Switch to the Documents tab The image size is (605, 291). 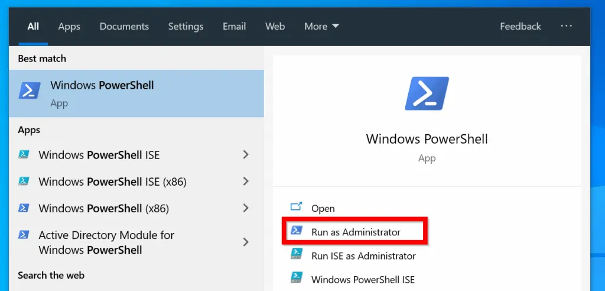click(x=124, y=26)
